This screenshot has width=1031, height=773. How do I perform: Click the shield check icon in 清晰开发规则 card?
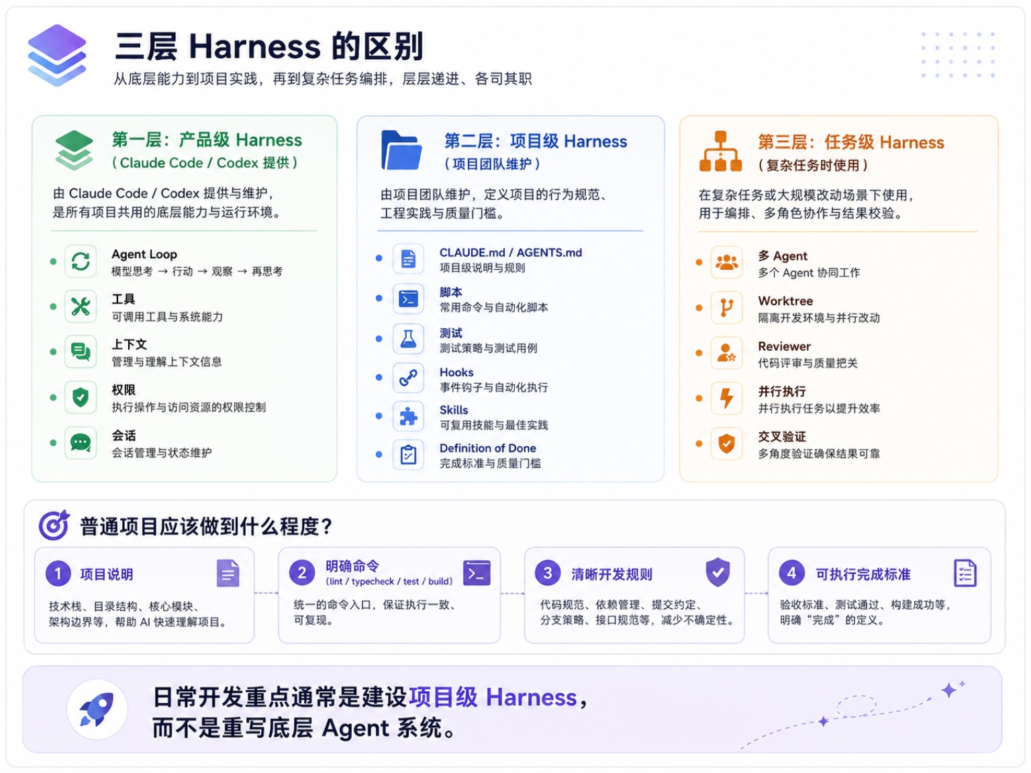point(718,572)
